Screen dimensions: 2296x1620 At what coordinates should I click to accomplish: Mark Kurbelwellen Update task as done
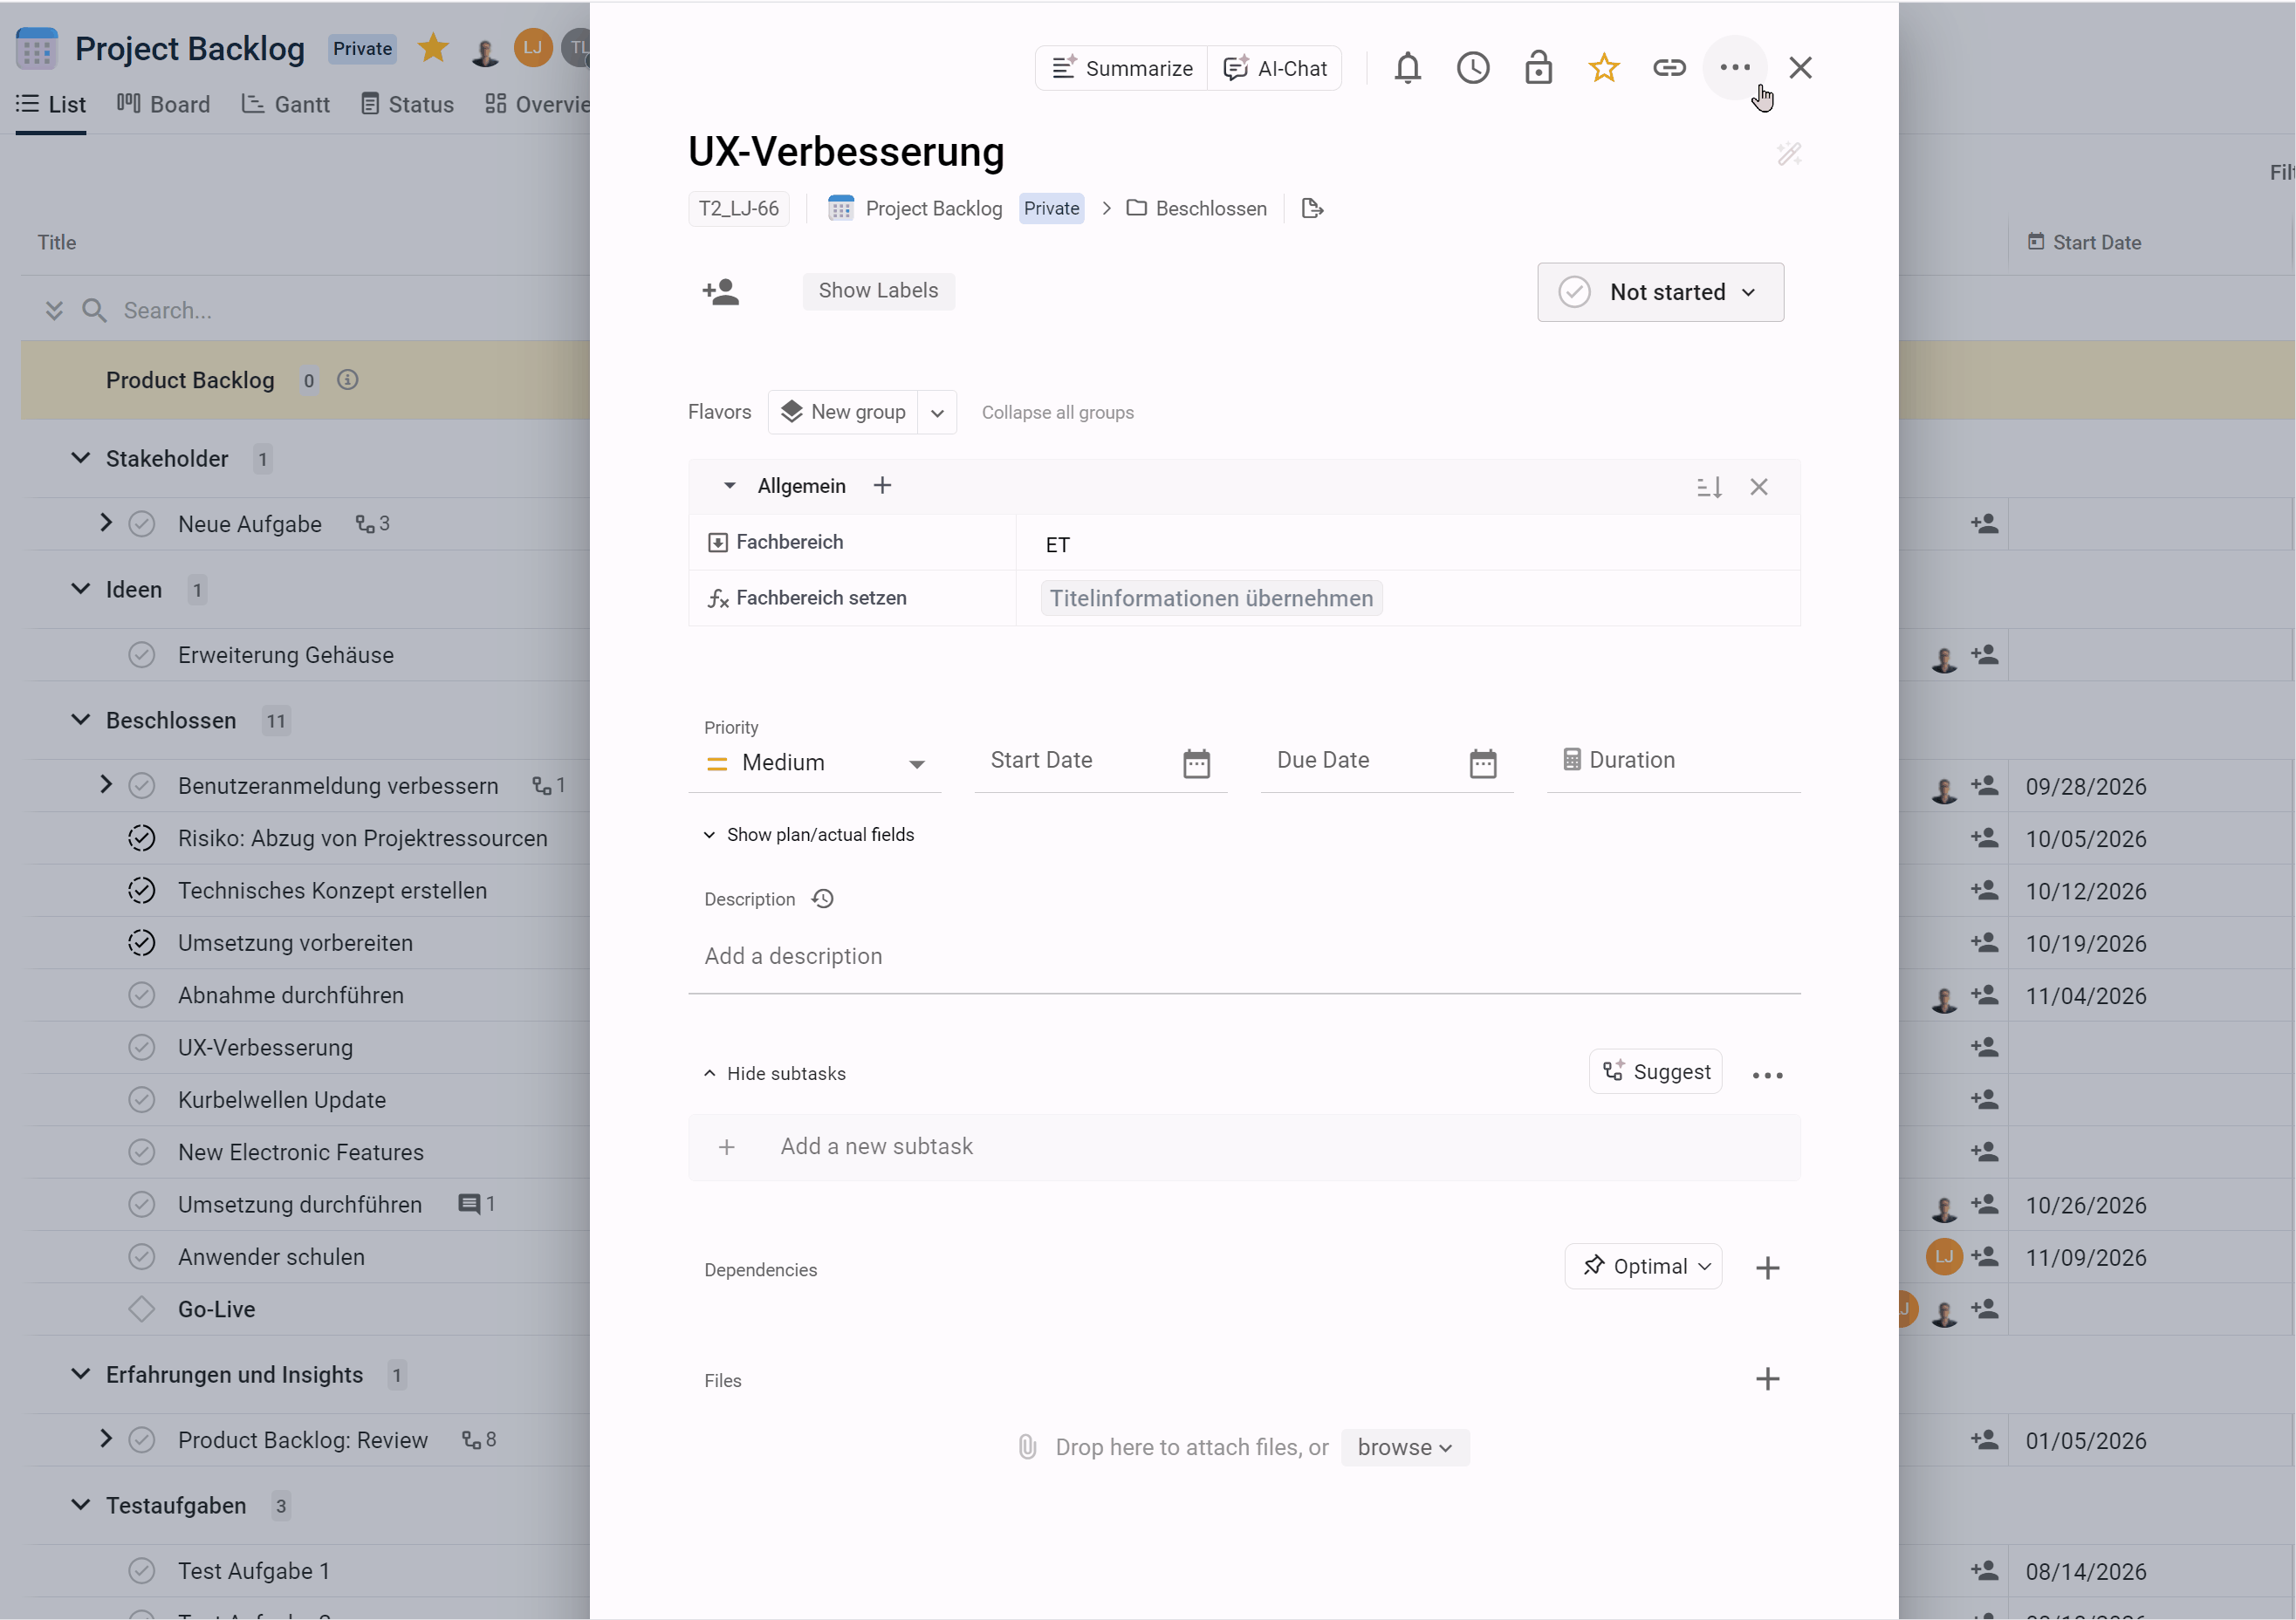(141, 1100)
